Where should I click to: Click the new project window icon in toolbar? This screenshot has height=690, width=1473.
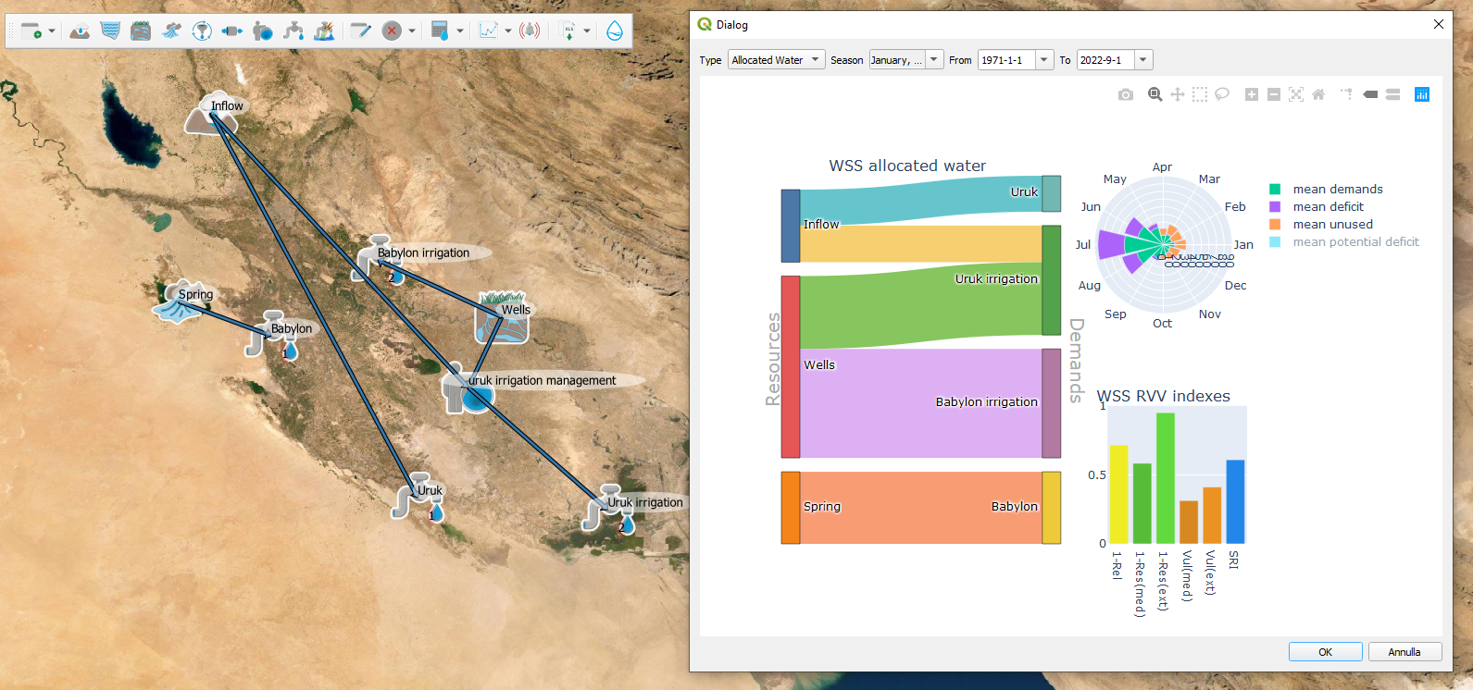(31, 31)
